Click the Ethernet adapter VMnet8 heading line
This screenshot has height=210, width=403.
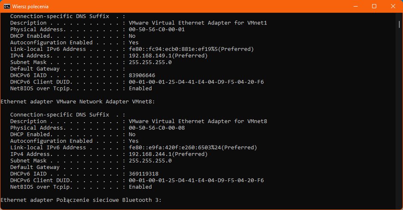(x=78, y=101)
